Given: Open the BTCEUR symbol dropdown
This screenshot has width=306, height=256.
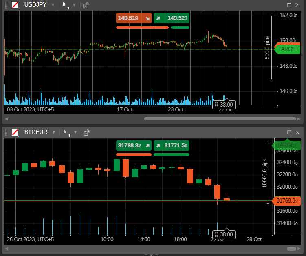Looking at the screenshot, I should click(53, 132).
